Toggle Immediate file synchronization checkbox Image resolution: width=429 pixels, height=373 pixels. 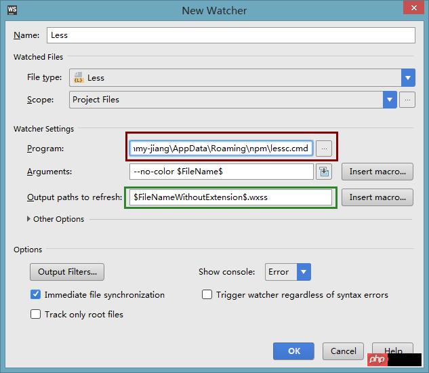(35, 295)
